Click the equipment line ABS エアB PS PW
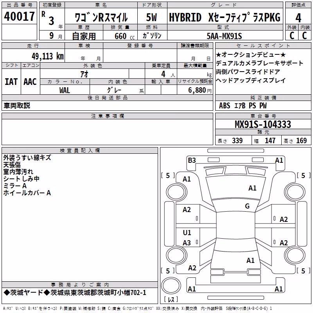Image resolution: width=313 pixels, height=313 pixels. (243, 106)
